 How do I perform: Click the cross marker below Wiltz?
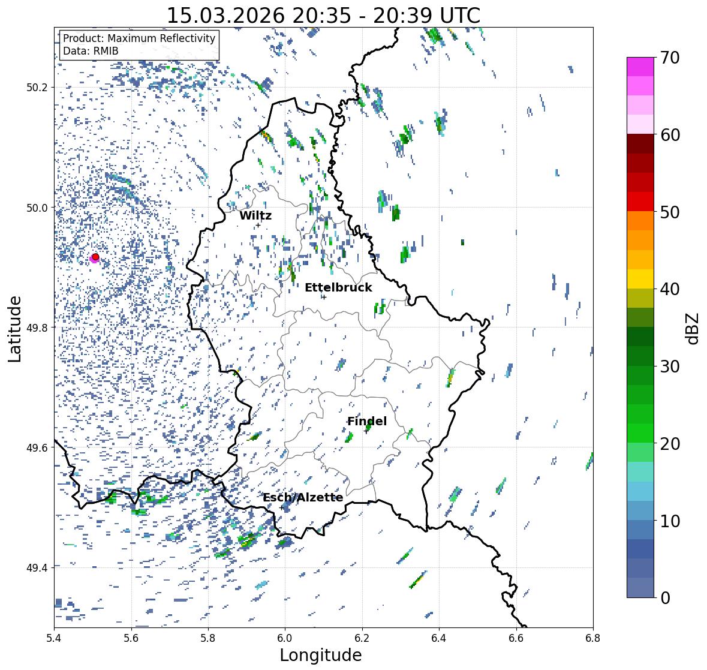[258, 226]
